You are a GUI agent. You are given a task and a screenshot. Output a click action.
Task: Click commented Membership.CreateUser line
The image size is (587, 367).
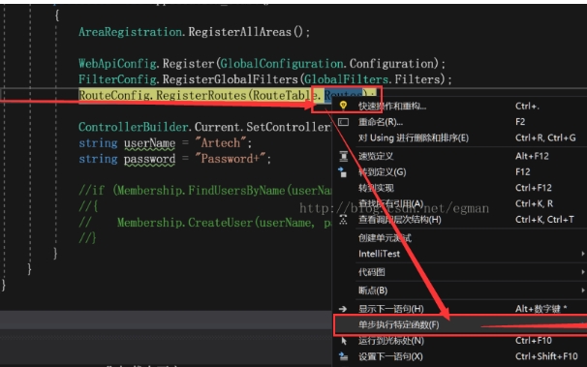(x=205, y=223)
